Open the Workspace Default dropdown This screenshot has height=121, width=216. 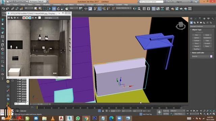pyautogui.click(x=38, y=1)
